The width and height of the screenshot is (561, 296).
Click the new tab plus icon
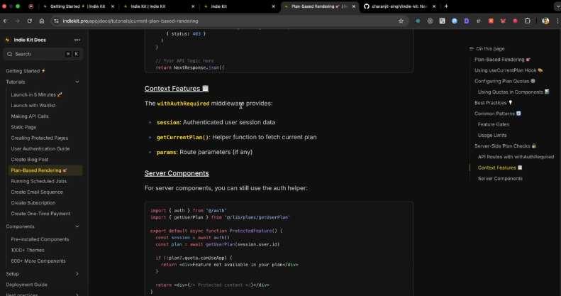click(446, 6)
